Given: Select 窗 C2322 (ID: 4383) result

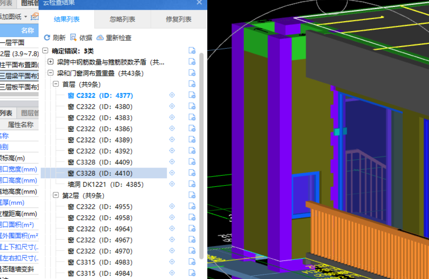Looking at the screenshot, I should 100,118.
